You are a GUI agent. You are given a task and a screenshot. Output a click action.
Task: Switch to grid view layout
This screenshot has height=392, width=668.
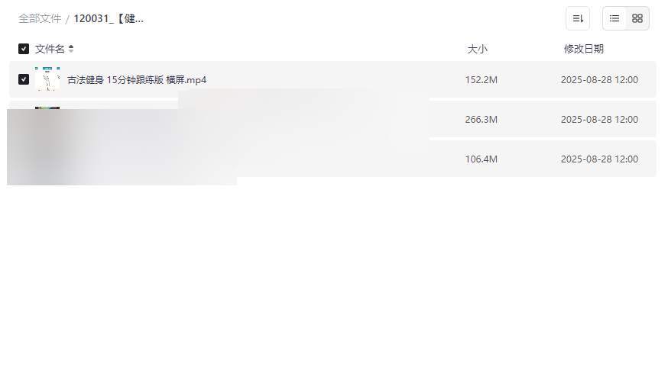[637, 19]
